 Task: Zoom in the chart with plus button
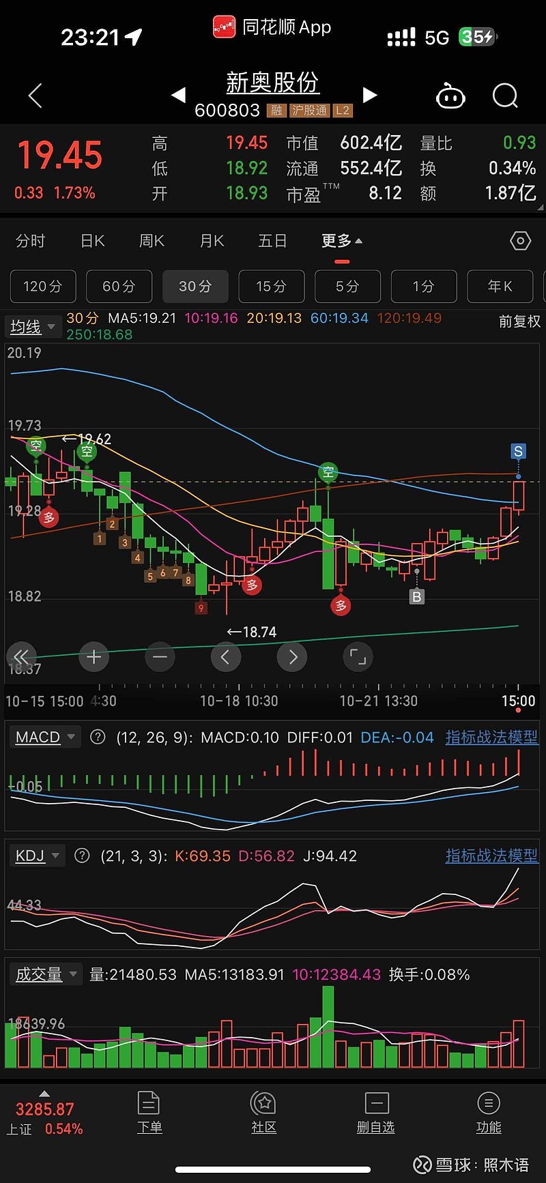click(94, 657)
